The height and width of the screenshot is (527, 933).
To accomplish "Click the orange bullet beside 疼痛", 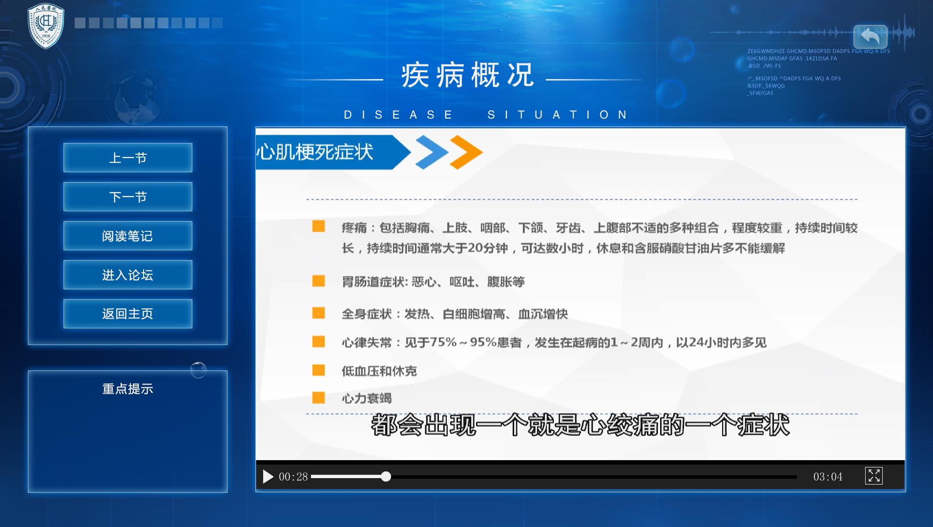I will [x=318, y=225].
